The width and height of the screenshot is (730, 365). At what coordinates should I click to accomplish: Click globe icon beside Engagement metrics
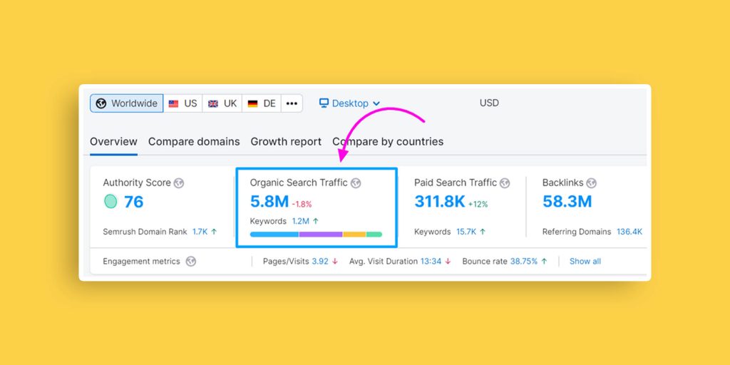190,262
